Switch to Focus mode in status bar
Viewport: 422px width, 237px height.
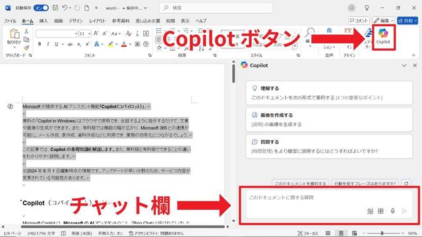(308, 233)
